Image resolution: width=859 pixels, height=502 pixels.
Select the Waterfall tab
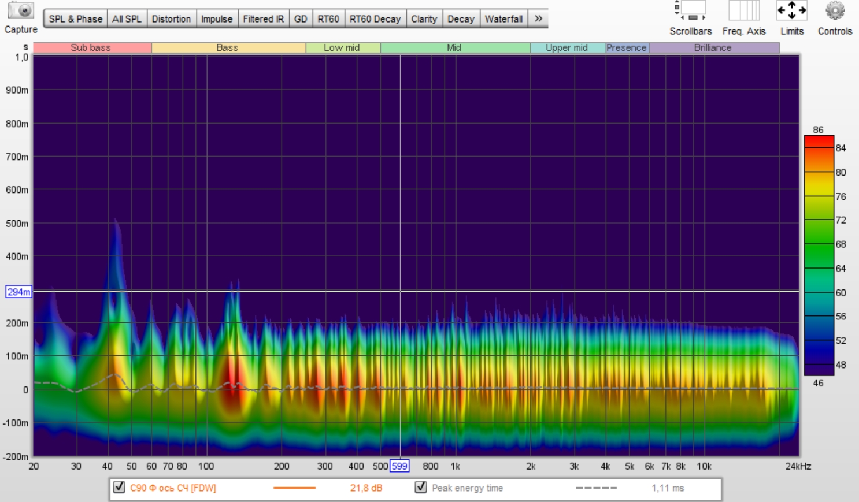coord(503,19)
